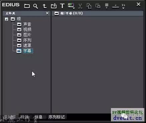Click the Register to player icon
146x123 pixels.
107,6
